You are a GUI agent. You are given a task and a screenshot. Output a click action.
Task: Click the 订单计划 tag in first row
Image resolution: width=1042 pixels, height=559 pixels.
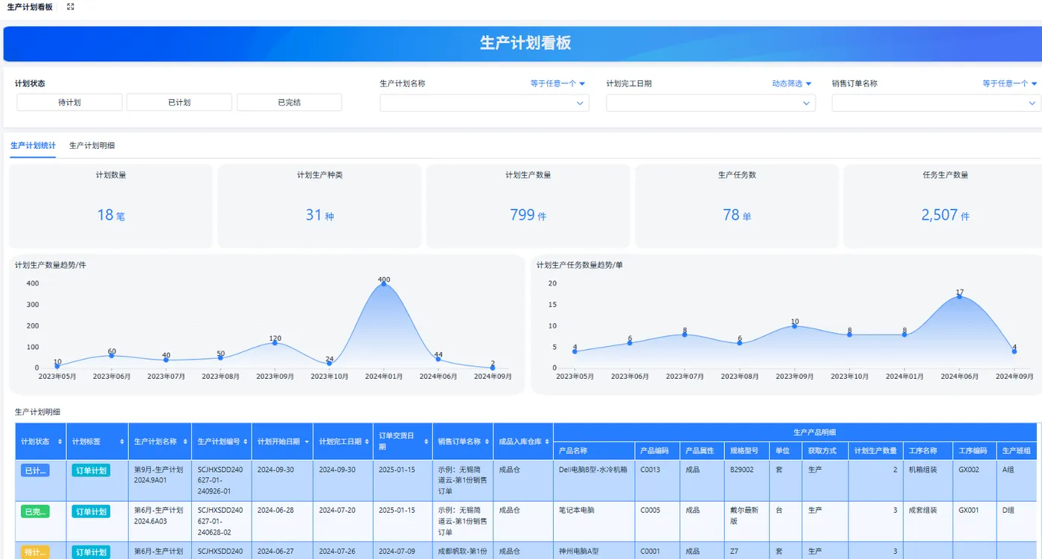92,470
